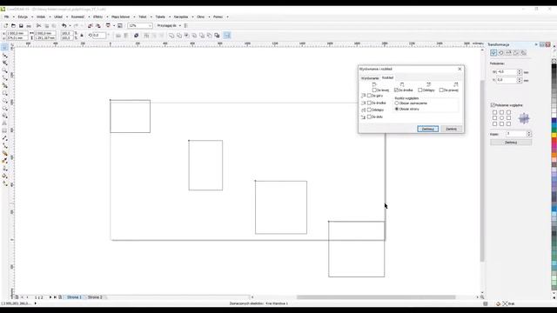This screenshot has width=557, height=313.
Task: Open Skew tab icon in Transformacja docker
Action: click(x=524, y=52)
